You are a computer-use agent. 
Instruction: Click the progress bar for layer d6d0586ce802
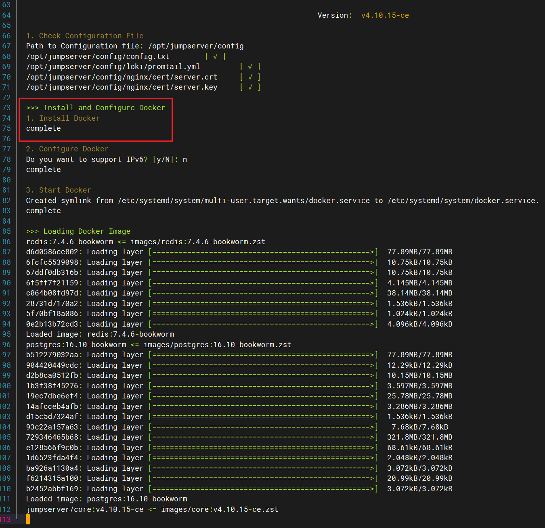point(263,252)
